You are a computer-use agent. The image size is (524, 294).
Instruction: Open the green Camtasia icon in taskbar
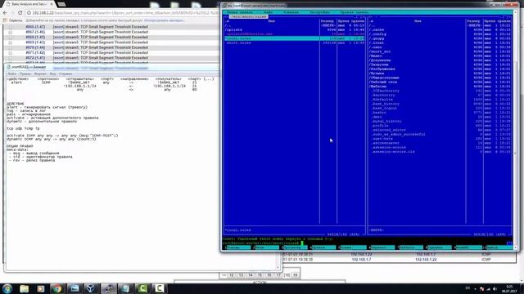(142, 288)
